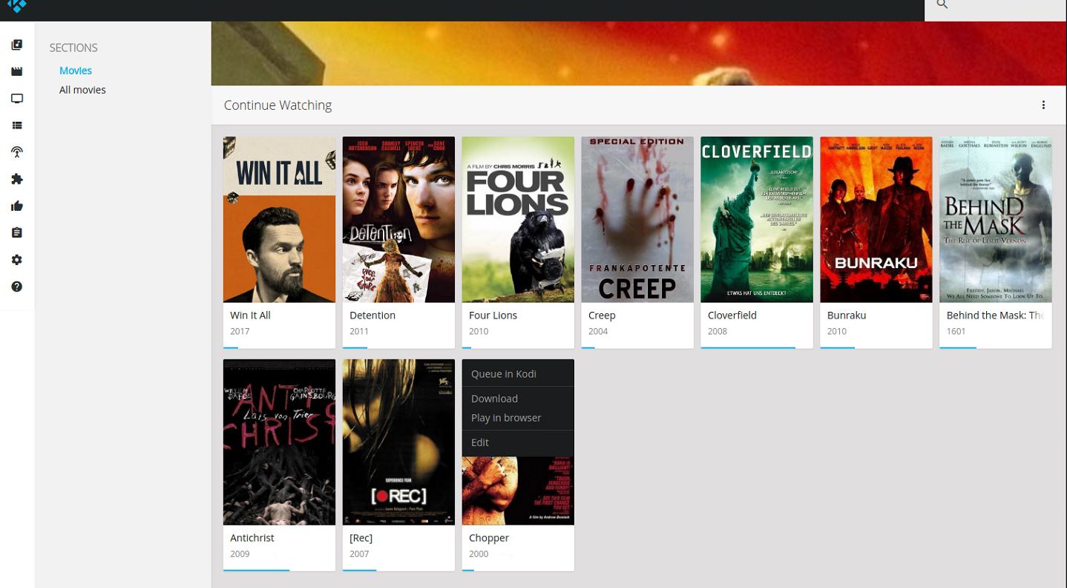Screen dimensions: 1067x588
Task: Click the SECTIONS heading
Action: [x=73, y=48]
